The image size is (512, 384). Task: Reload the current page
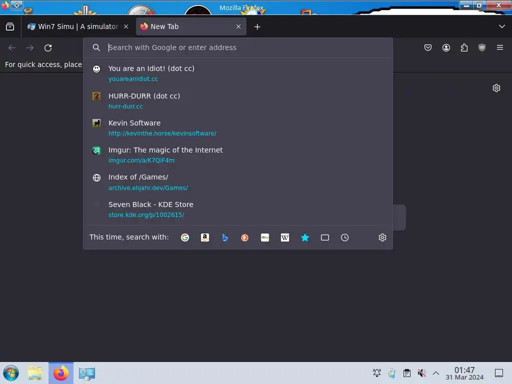(48, 47)
